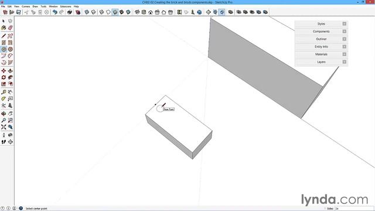This screenshot has width=375, height=211.
Task: Expand the Materials panel square button
Action: pos(345,55)
